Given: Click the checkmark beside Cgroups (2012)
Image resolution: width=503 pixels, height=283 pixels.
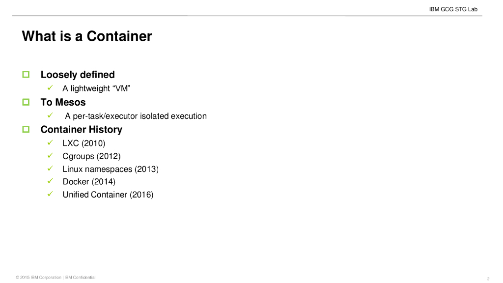Looking at the screenshot, I should (50, 156).
